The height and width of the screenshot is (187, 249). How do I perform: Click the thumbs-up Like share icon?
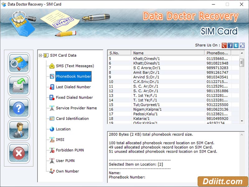242,45
